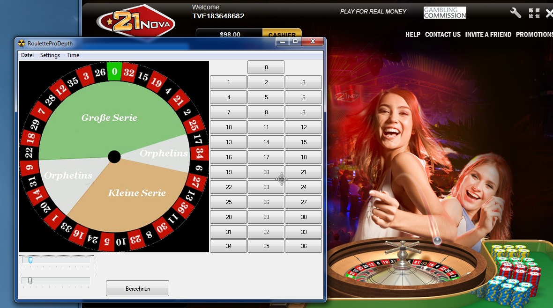Open the Gambling Commission badge
Screen dimensions: 553x308
[445, 13]
